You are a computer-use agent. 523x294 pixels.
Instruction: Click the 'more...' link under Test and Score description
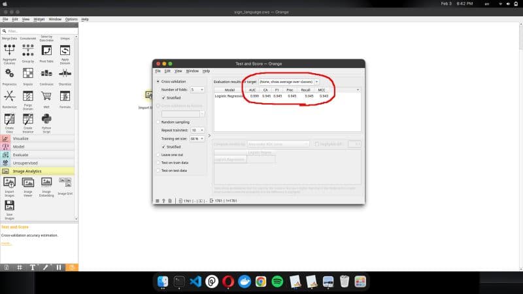click(6, 243)
